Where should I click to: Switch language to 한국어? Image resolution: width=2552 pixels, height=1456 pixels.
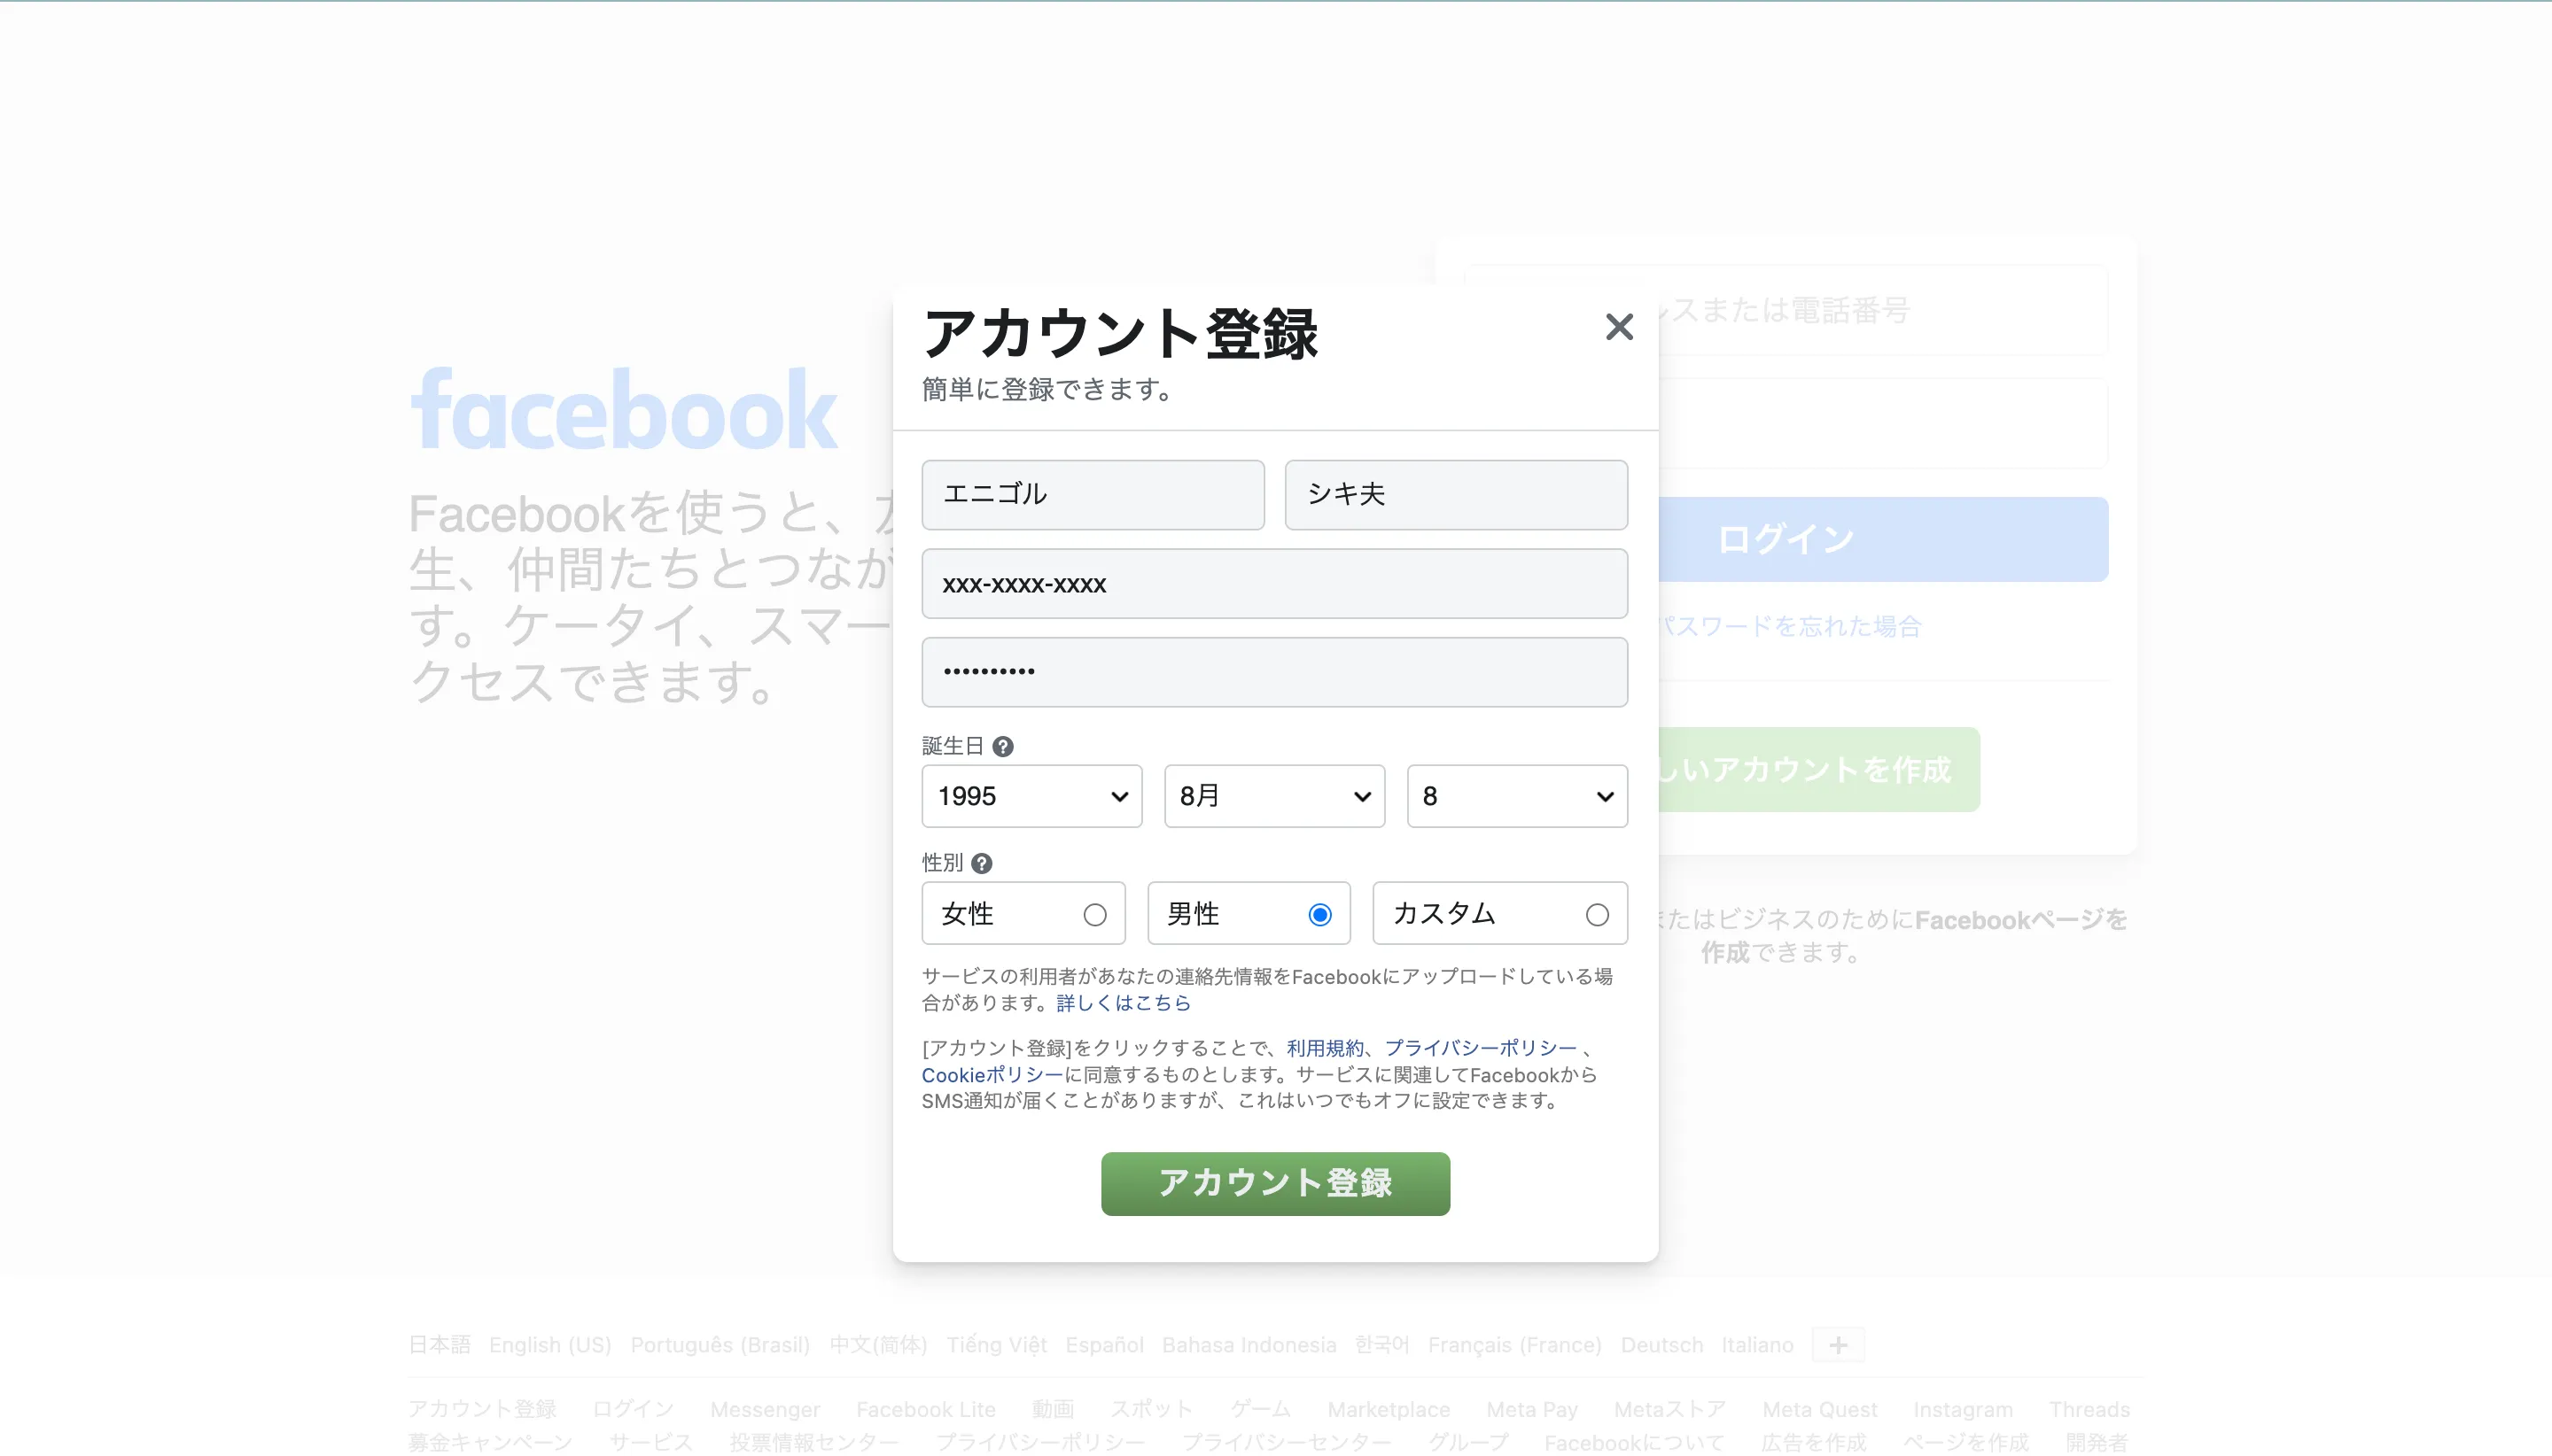coord(1381,1345)
